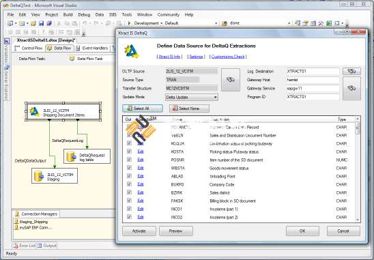Click the Save floppy disk icon

[x=41, y=23]
